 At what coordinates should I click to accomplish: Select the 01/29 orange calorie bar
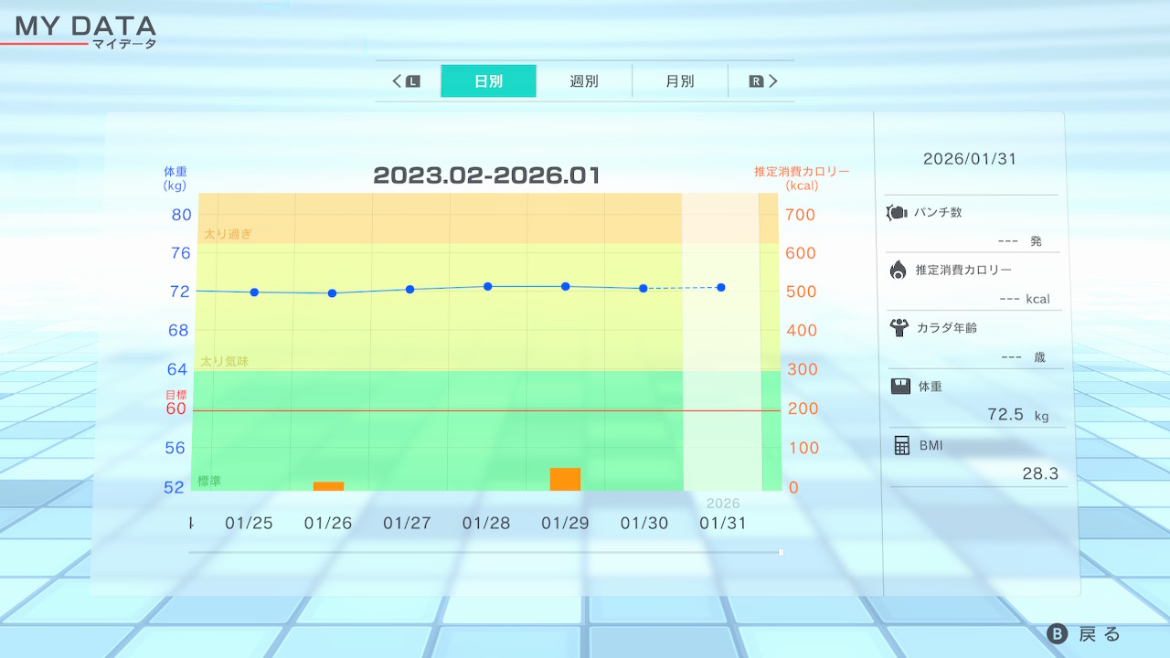coord(565,479)
